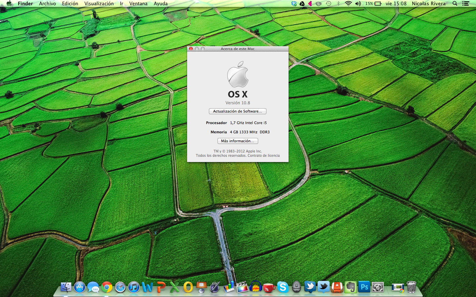Open the Archivo menu

[47, 4]
